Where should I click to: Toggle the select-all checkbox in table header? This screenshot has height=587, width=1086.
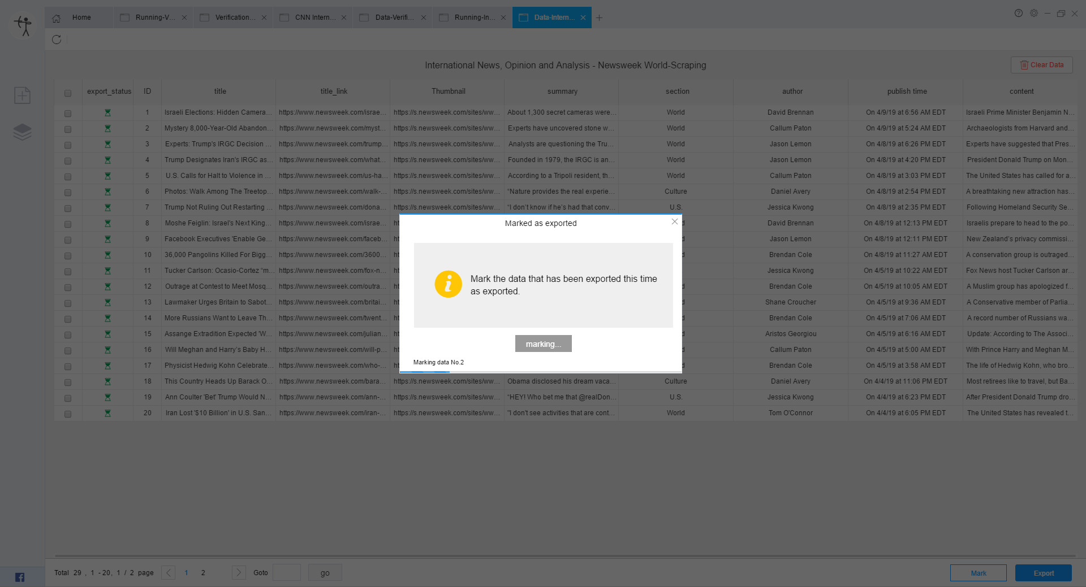pyautogui.click(x=68, y=93)
